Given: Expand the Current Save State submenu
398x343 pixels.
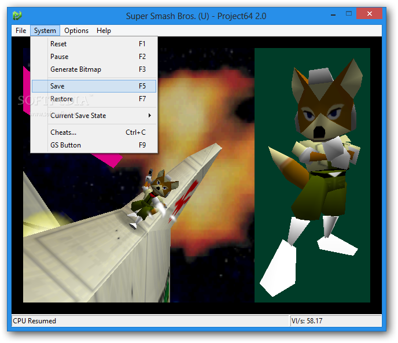Looking at the screenshot, I should [x=94, y=116].
